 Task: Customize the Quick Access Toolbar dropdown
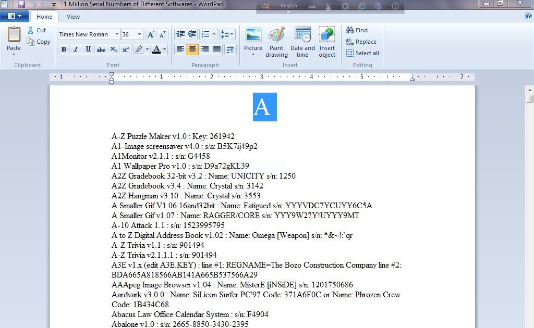[54, 4]
